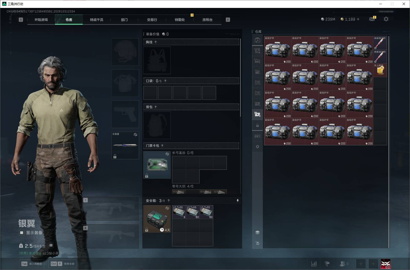The image size is (410, 270).
Task: Add in-game currency with plus sign
Action: pyautogui.click(x=358, y=19)
